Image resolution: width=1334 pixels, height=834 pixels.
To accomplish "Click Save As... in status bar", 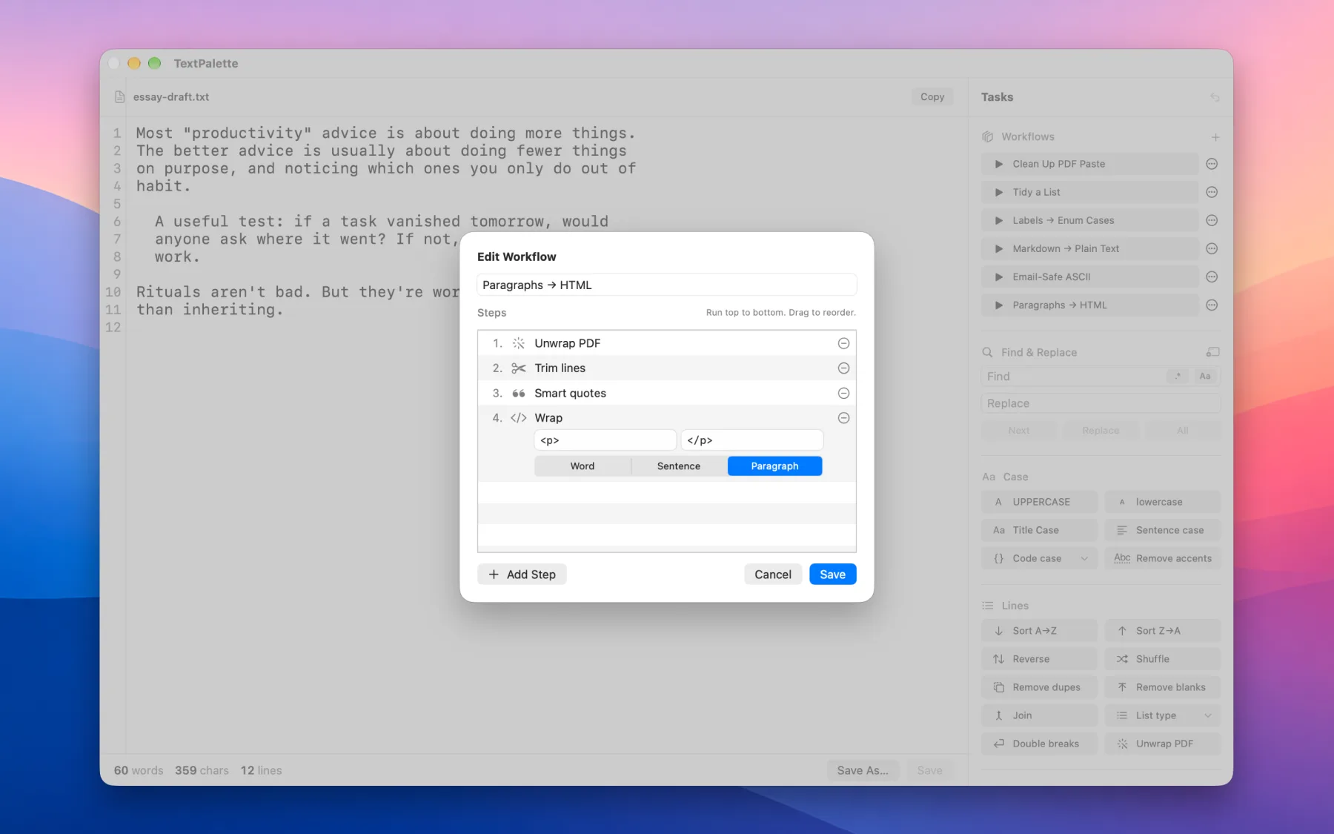I will click(863, 770).
